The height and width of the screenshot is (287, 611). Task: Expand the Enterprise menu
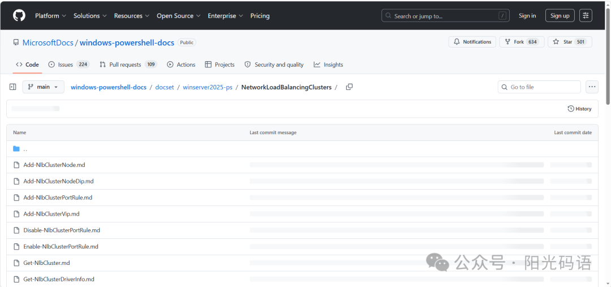[x=225, y=16]
